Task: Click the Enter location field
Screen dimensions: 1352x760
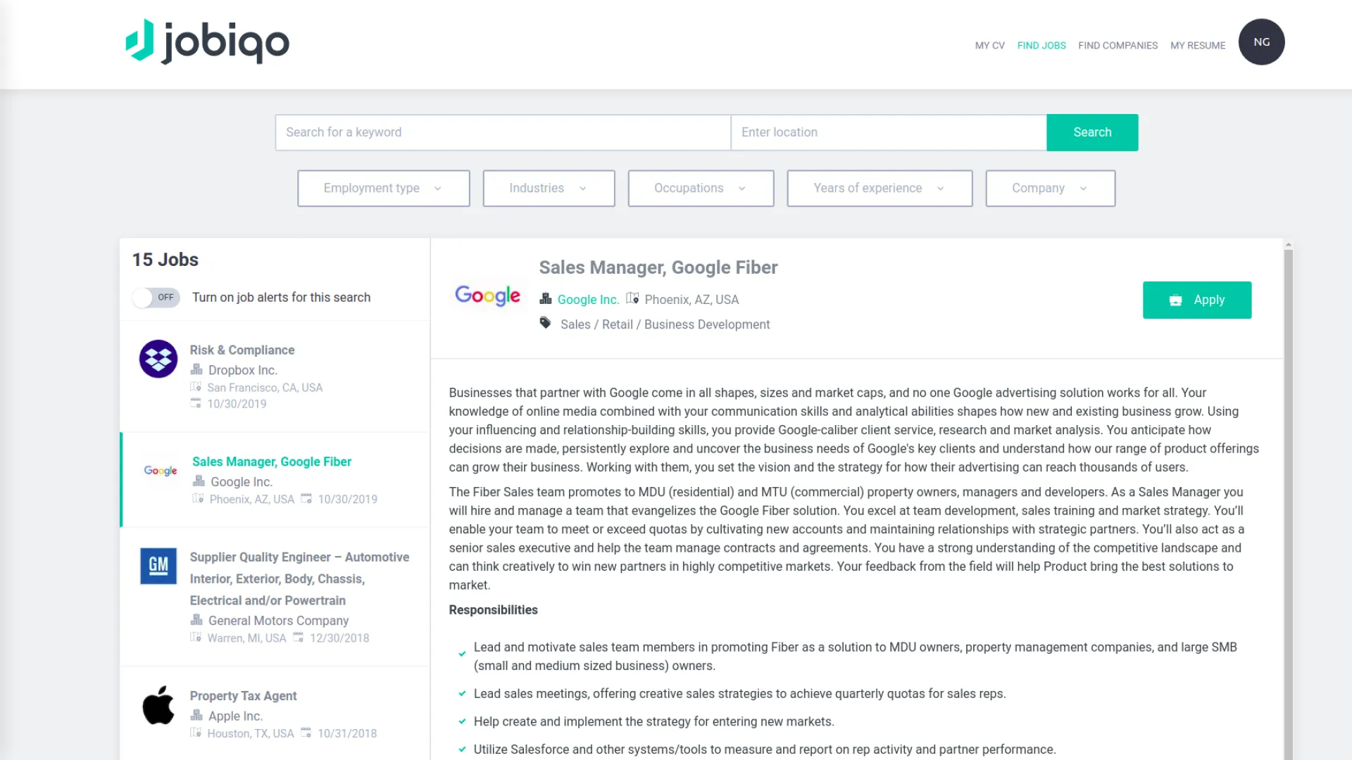Action: [x=889, y=132]
